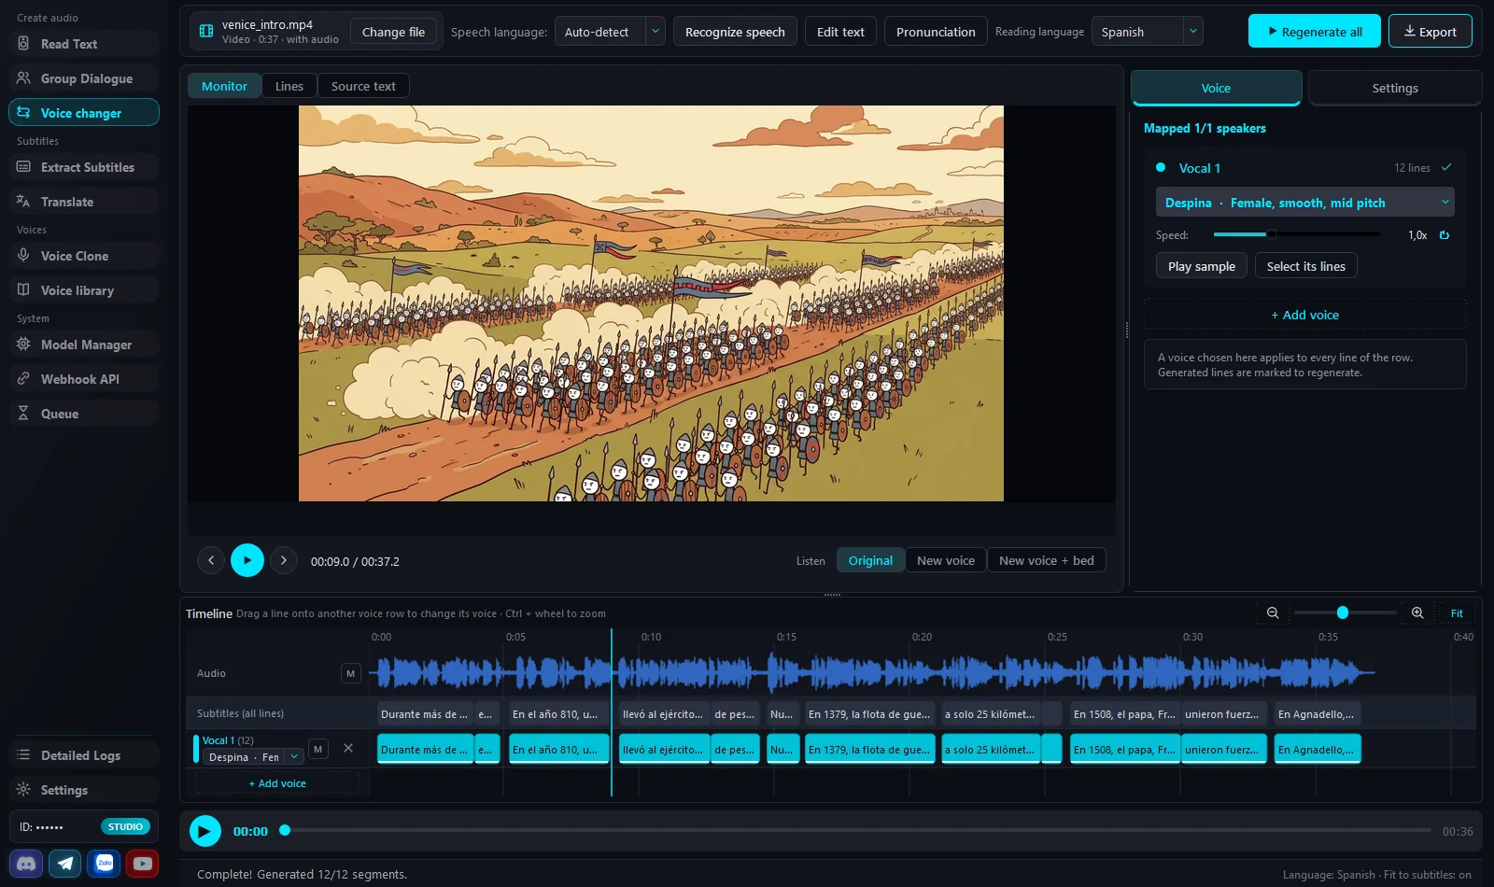Click the Regenerate all button
The width and height of the screenshot is (1494, 887).
coord(1314,32)
